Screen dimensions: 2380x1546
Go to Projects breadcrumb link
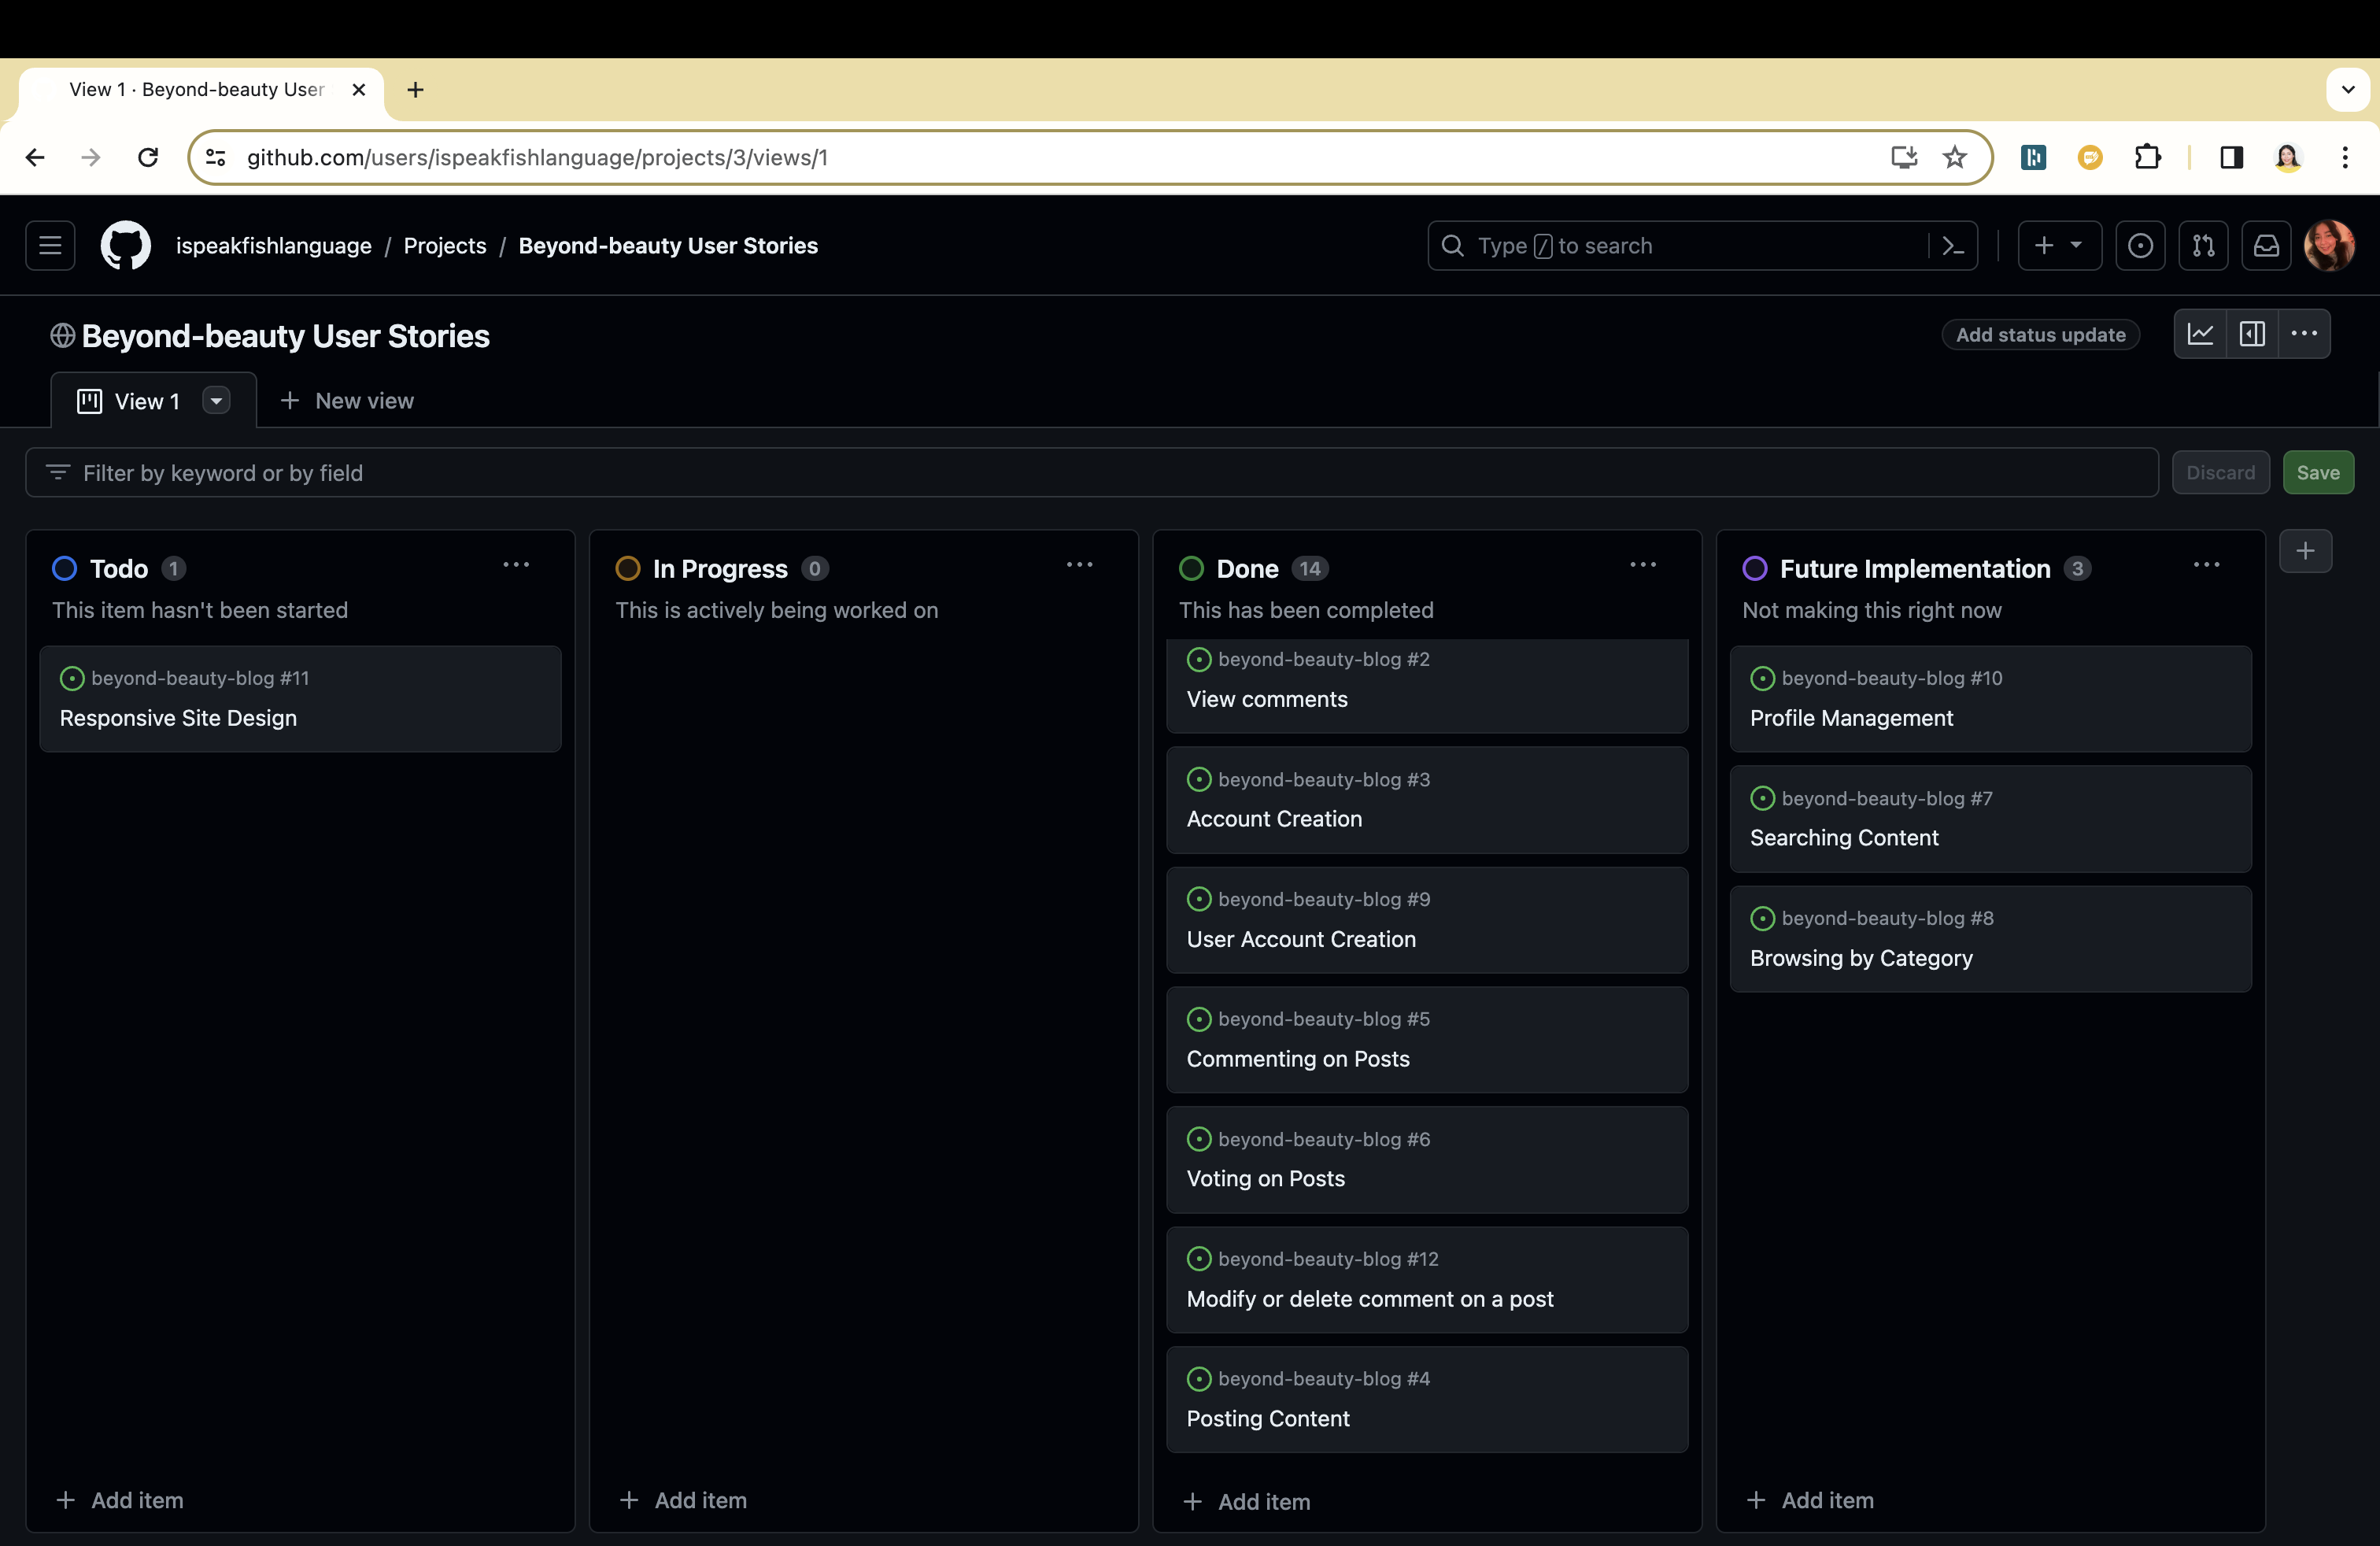click(x=445, y=246)
